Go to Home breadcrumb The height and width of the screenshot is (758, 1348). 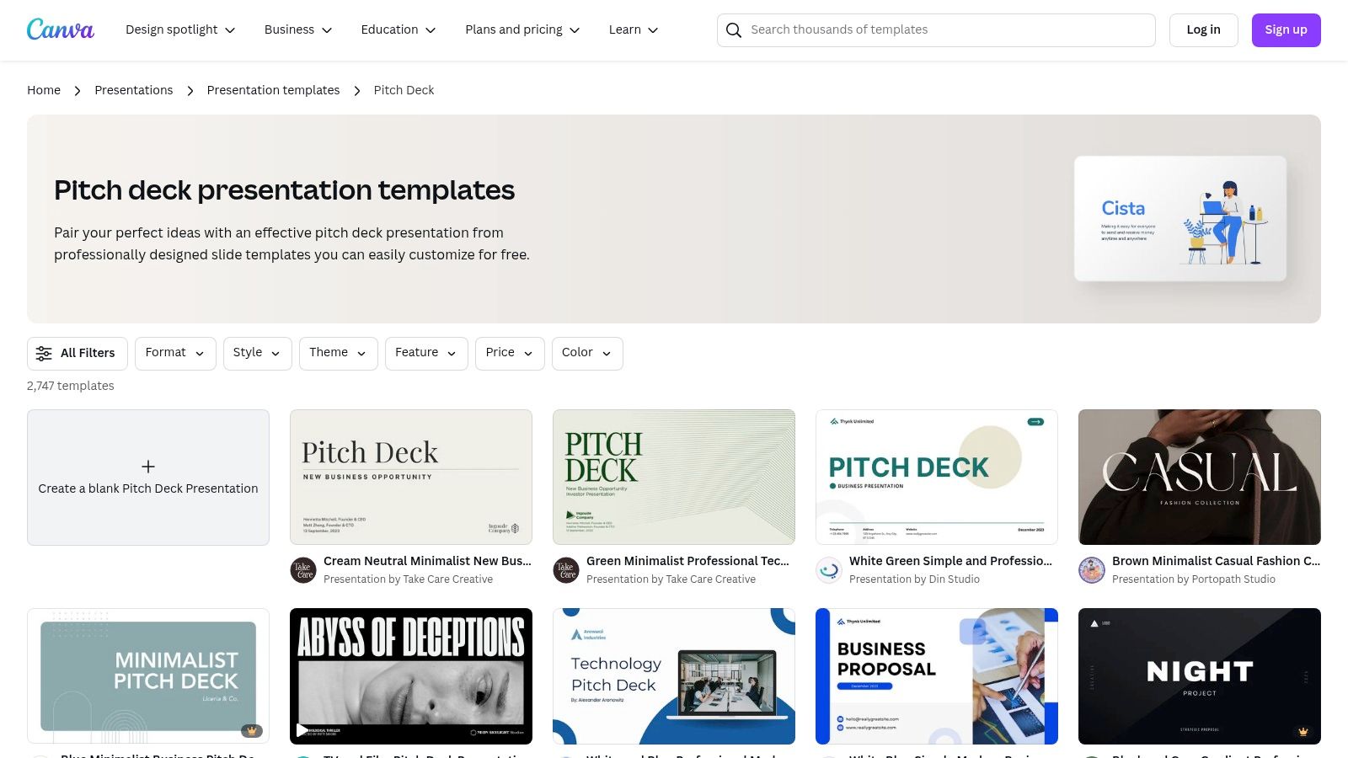[44, 90]
